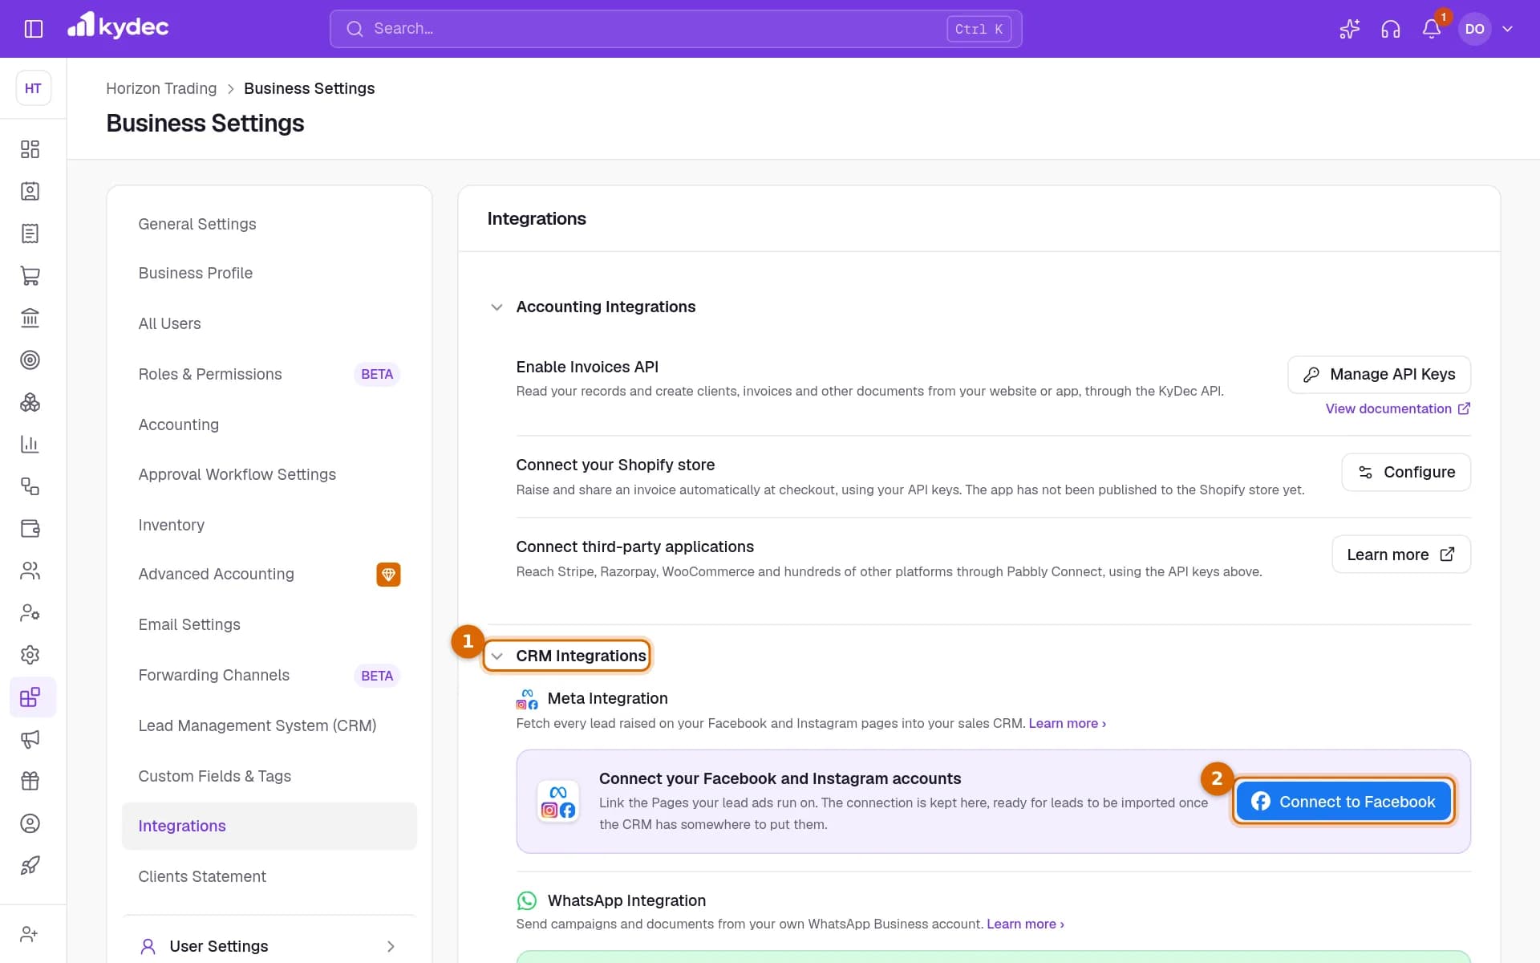Click Manage API Keys button
Screen dimensions: 1540x963
1379,375
